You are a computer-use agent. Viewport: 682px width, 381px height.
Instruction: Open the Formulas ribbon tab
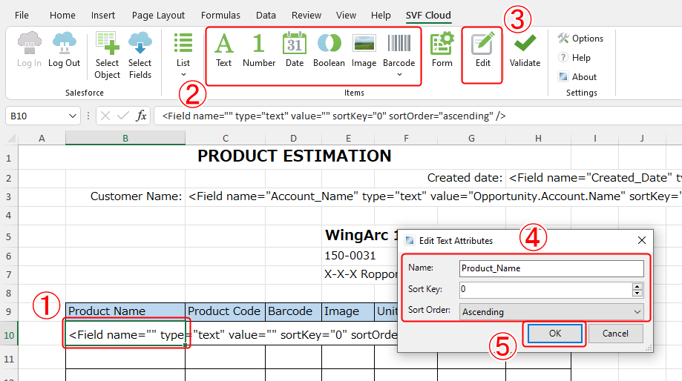pos(220,15)
